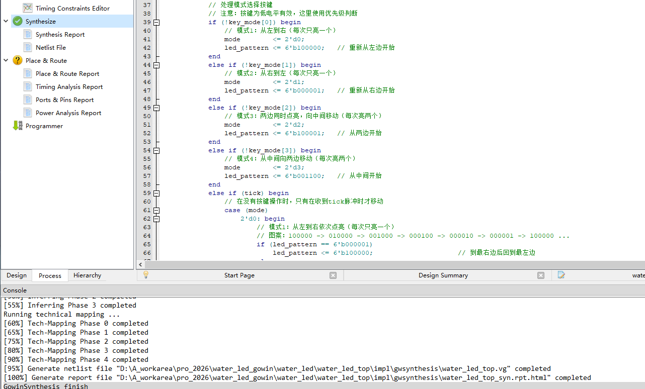This screenshot has width=645, height=389.
Task: Click code text "if (!key_mode[0]) begin"
Action: click(255, 22)
